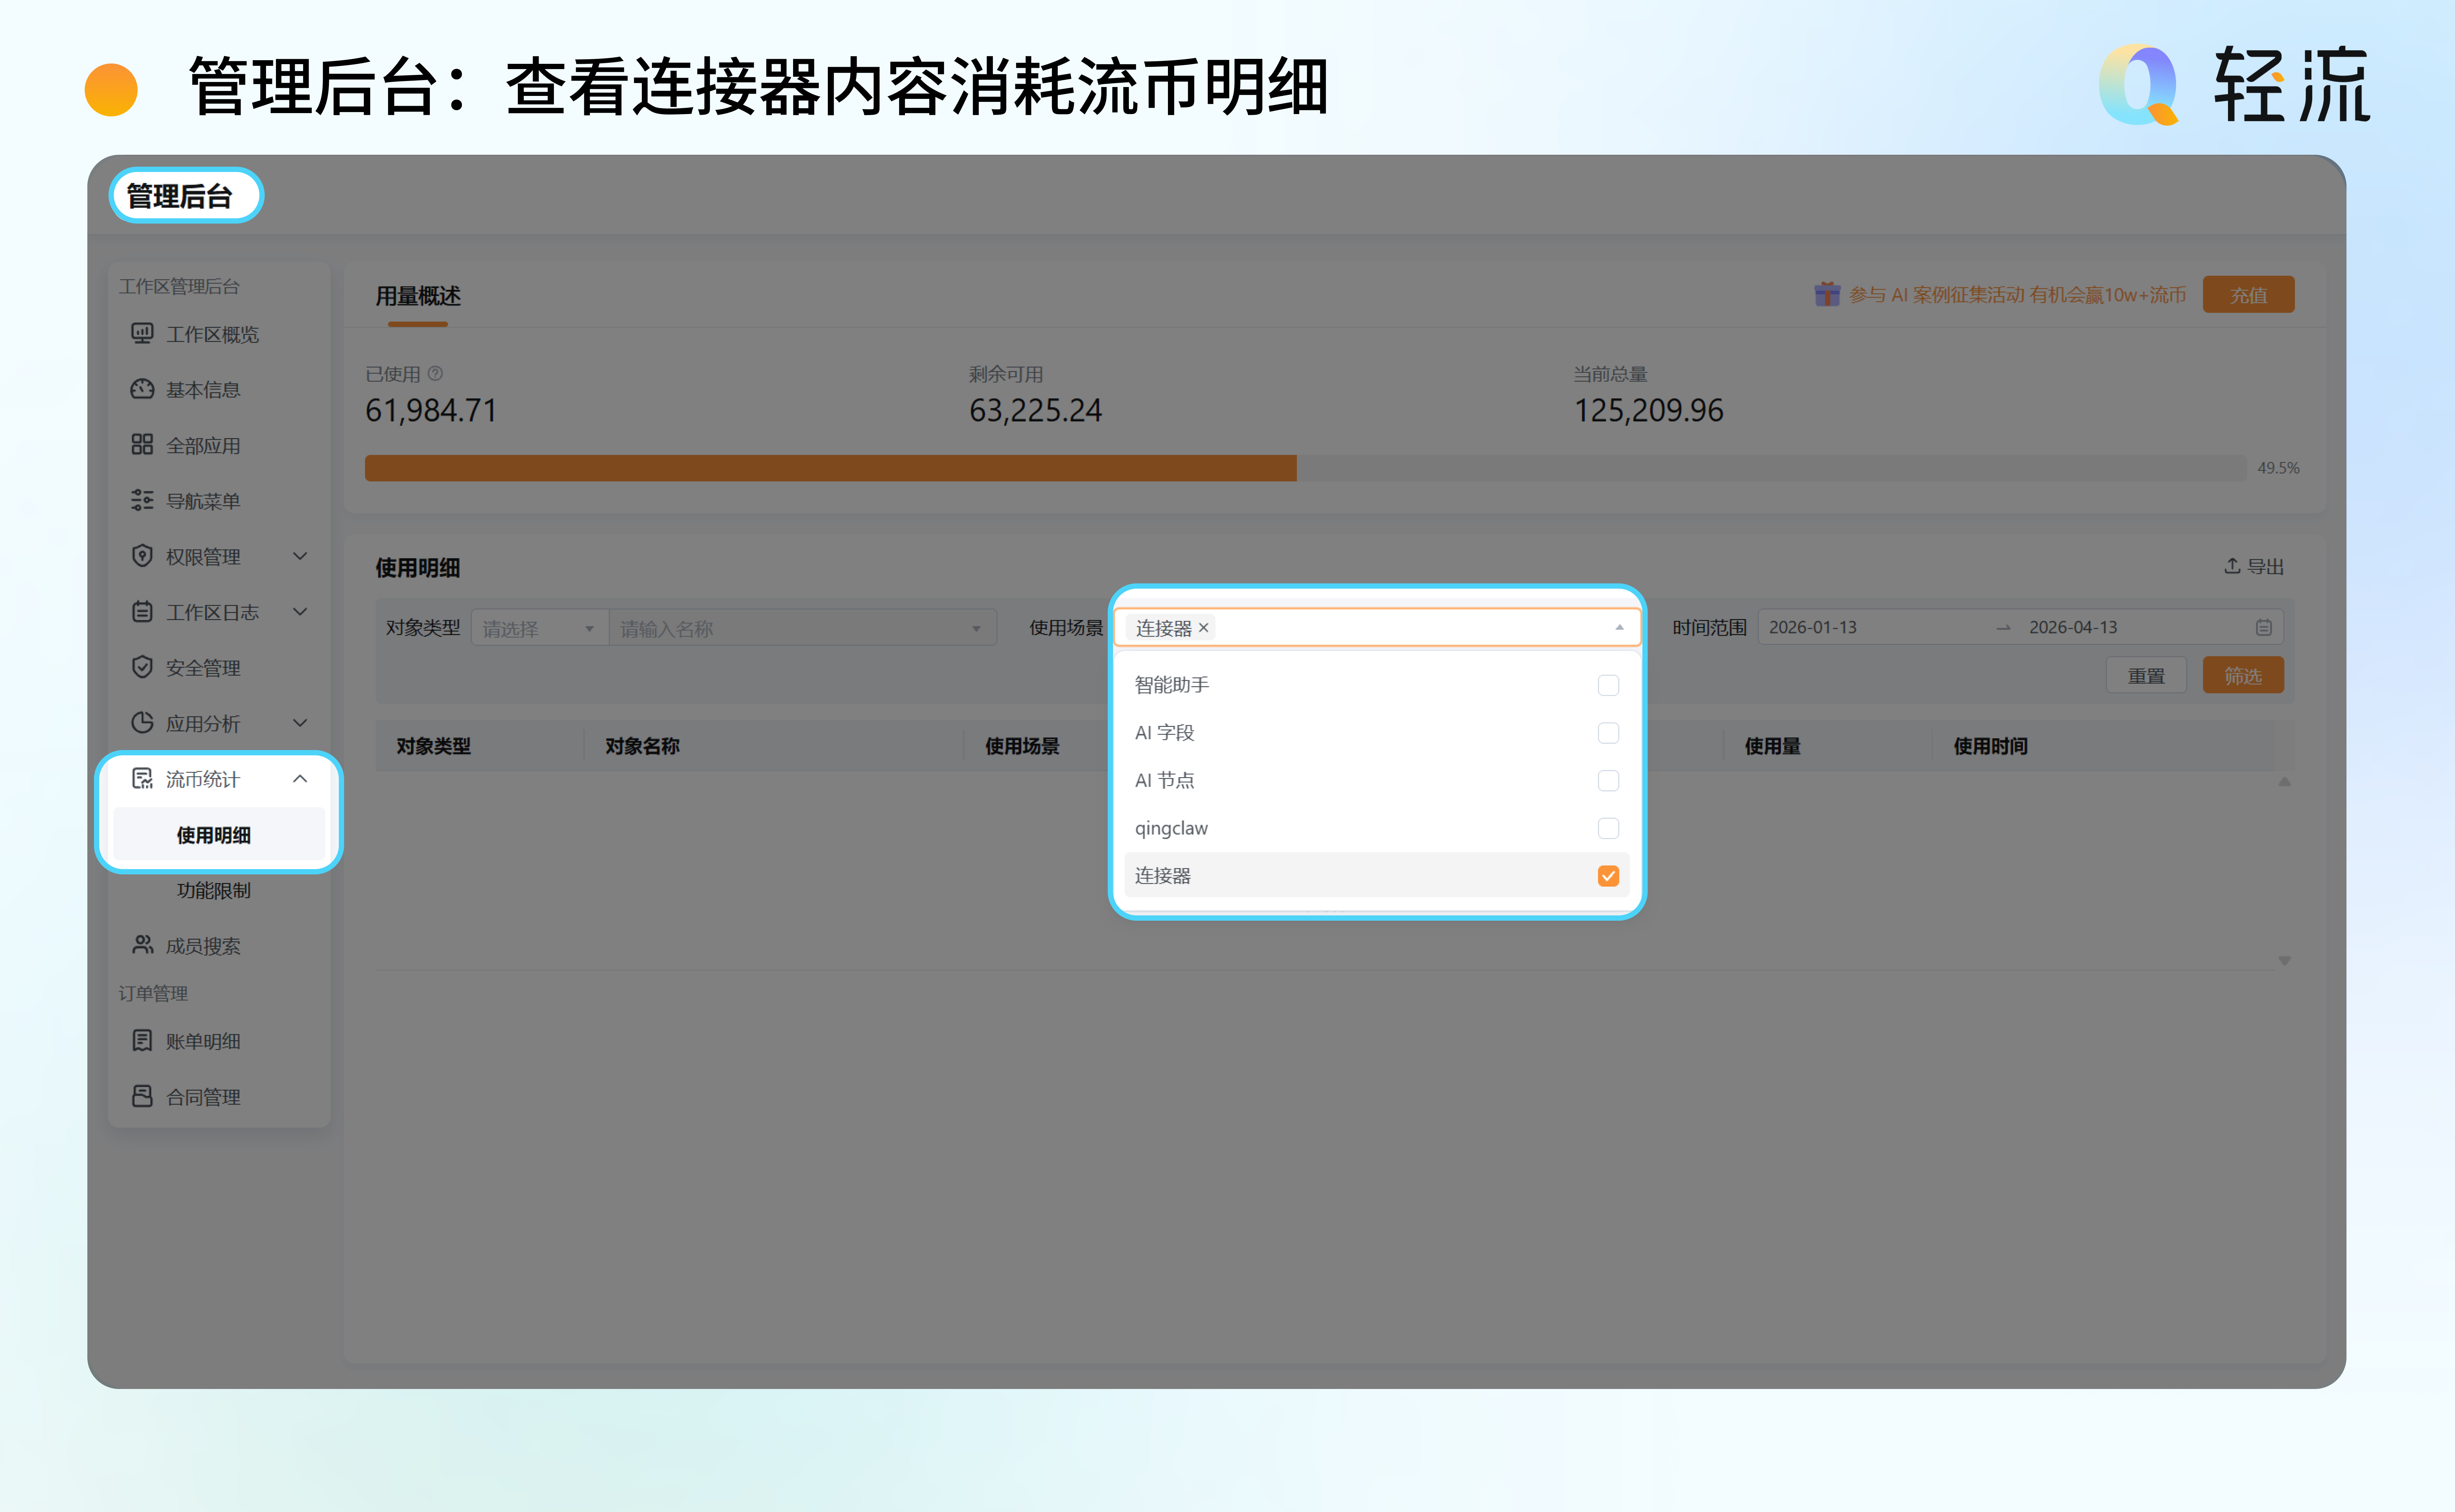Select 功能限制 in the sidebar

214,890
